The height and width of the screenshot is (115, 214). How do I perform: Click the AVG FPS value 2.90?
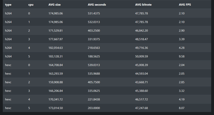tap(182, 30)
